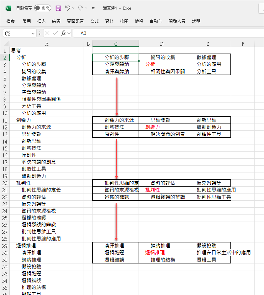Click the formula bar Cancel (X) icon
The image size is (264, 295).
click(x=47, y=33)
